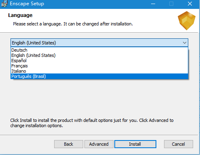Image resolution: width=200 pixels, height=155 pixels.
Task: Collapse the language dropdown using chevron arrow
Action: (x=185, y=43)
